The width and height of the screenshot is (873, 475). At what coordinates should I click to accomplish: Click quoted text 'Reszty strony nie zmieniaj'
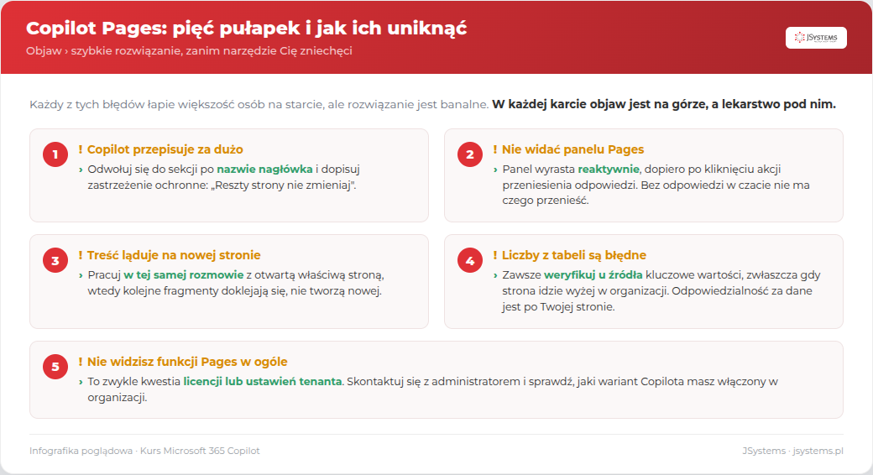coord(284,185)
